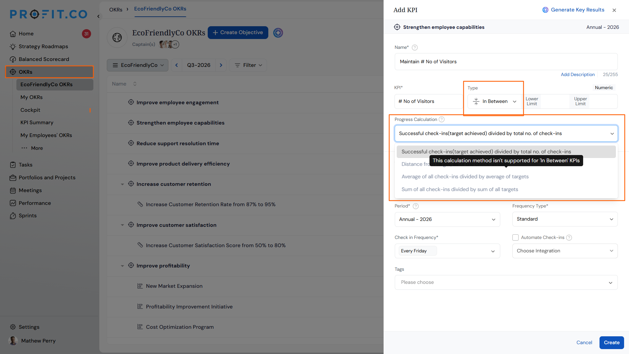Open the Filter dropdown

[x=248, y=65]
